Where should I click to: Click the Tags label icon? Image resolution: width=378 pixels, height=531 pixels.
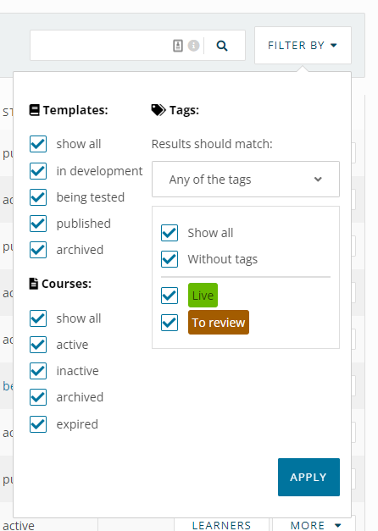coord(158,110)
